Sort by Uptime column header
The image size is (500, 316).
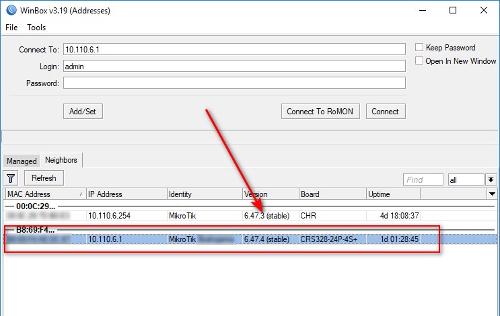pyautogui.click(x=393, y=194)
